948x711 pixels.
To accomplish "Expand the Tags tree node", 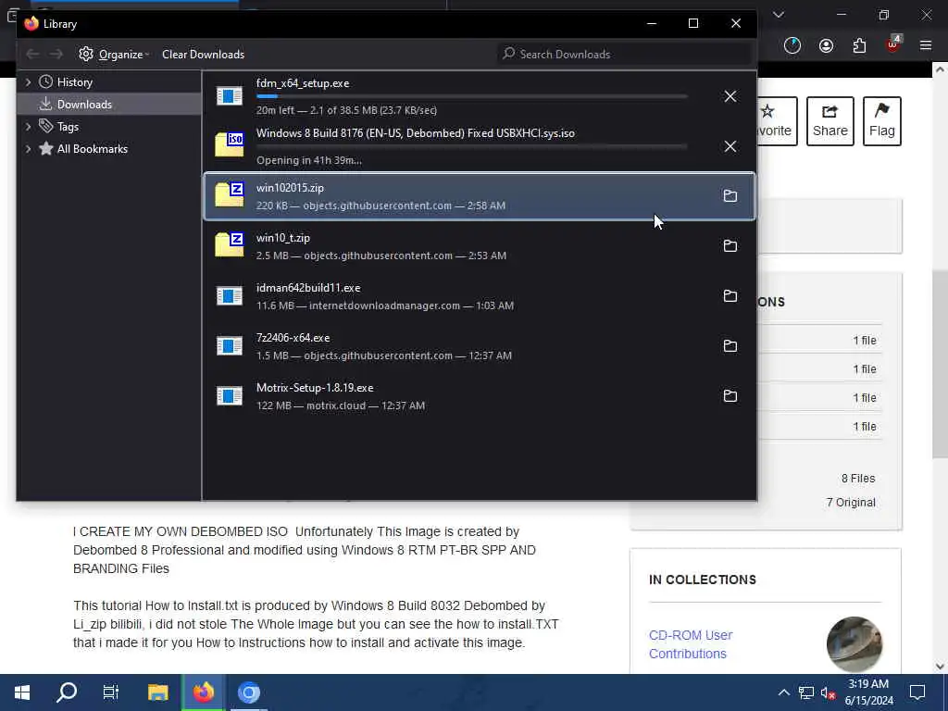I will [28, 126].
